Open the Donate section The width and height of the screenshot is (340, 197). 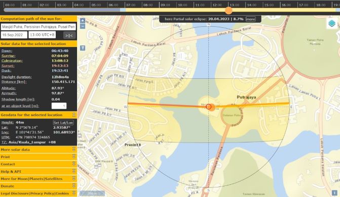tap(39, 186)
